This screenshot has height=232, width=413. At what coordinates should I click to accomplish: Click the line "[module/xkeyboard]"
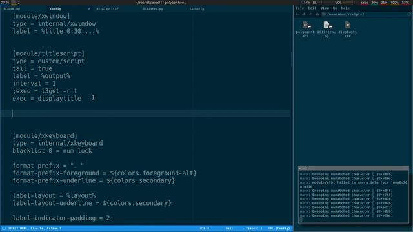click(45, 136)
